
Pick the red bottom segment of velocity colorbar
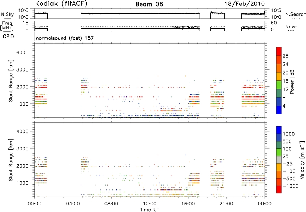point(279,189)
